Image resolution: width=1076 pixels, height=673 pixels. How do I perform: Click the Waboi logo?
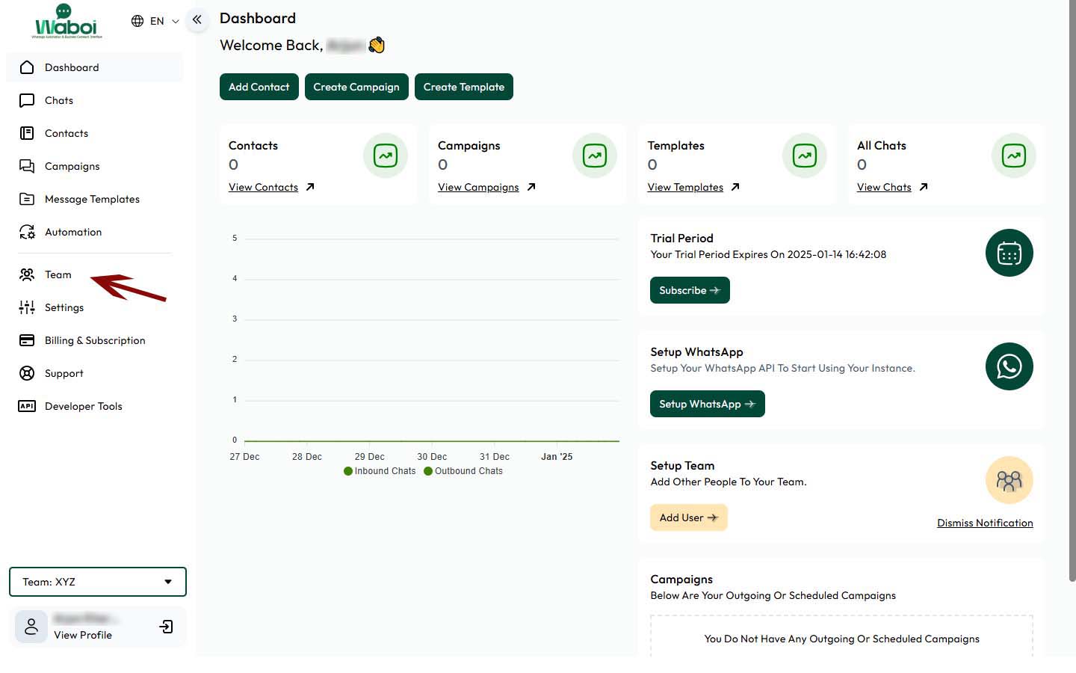pyautogui.click(x=67, y=22)
